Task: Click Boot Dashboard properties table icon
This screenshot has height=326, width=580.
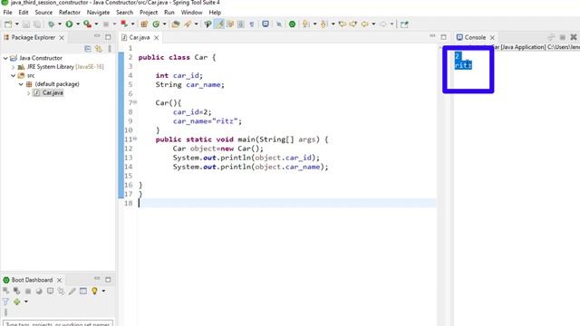Action: point(83,292)
